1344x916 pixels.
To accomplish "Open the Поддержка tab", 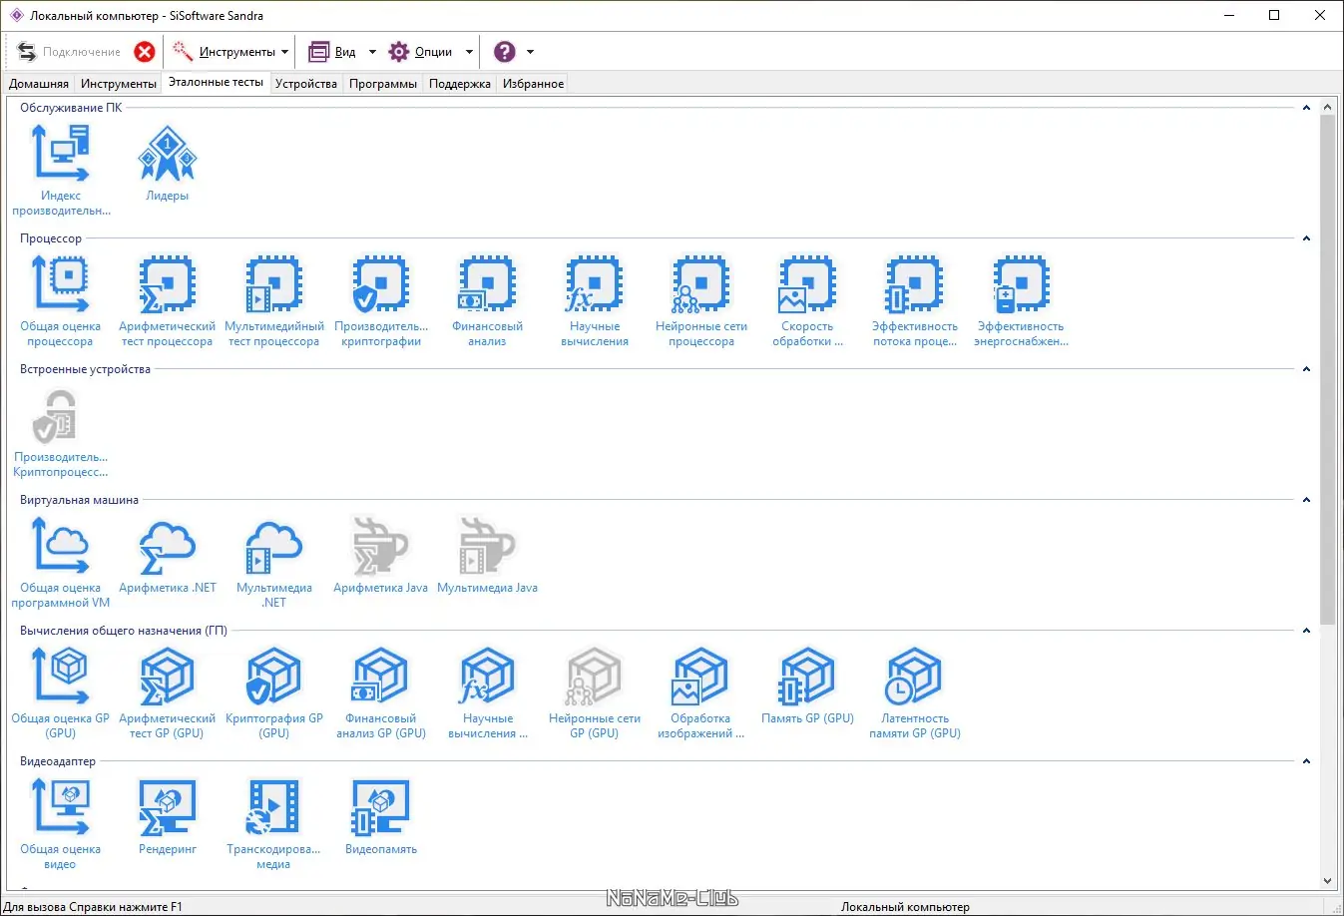I will click(x=460, y=84).
